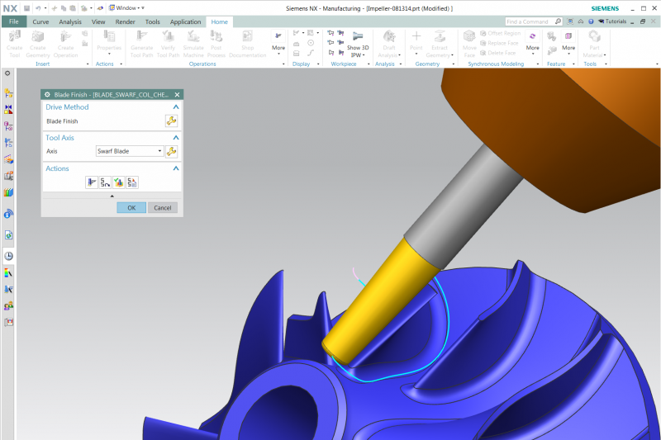Click the 'Blade Finish' drive method label
Viewport: 661px width, 440px height.
(x=62, y=121)
